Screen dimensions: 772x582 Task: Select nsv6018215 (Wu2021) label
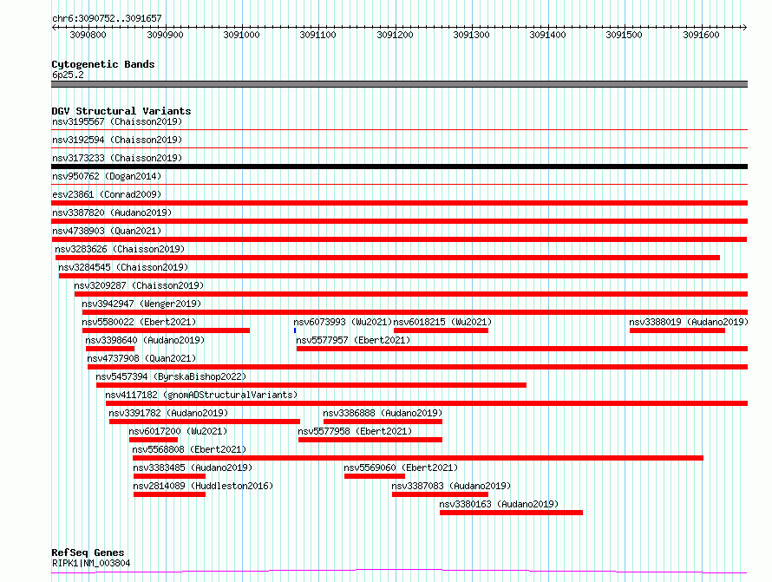pos(442,322)
